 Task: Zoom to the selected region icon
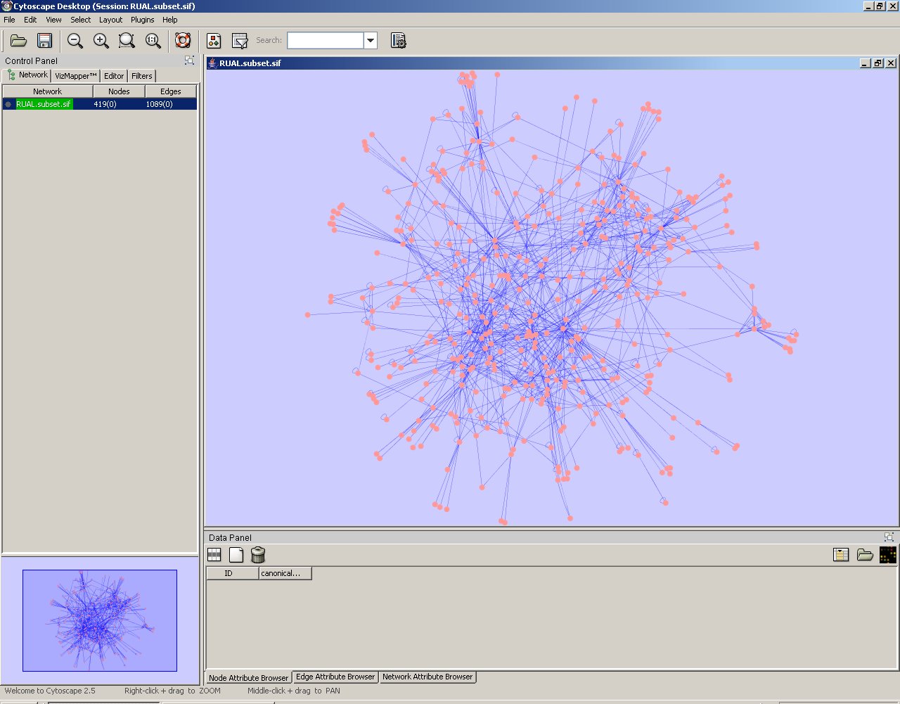click(x=127, y=41)
